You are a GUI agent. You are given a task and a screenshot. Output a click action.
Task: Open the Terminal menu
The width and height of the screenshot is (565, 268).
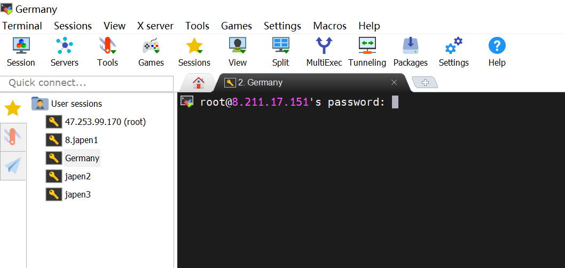22,26
